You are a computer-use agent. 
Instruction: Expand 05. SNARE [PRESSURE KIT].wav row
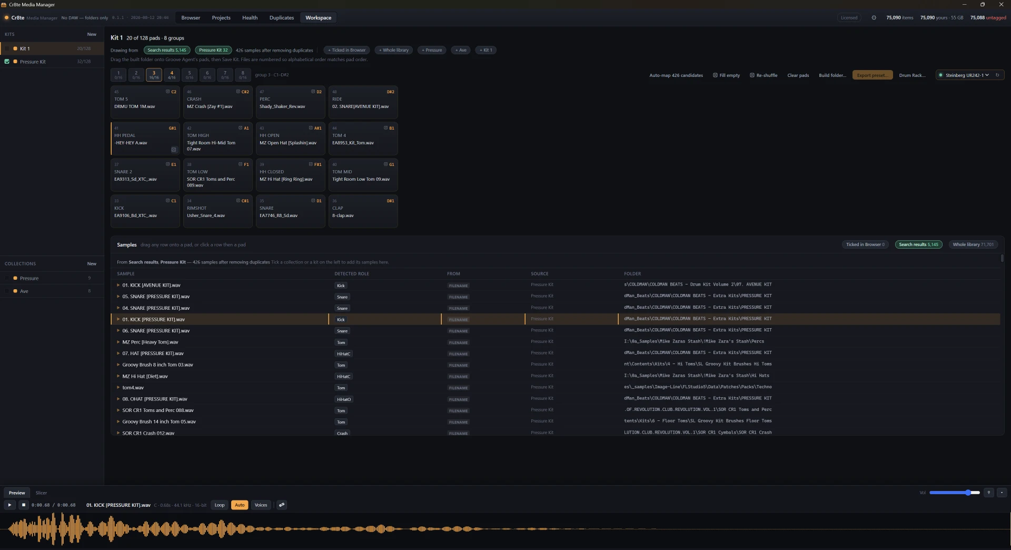(x=118, y=297)
